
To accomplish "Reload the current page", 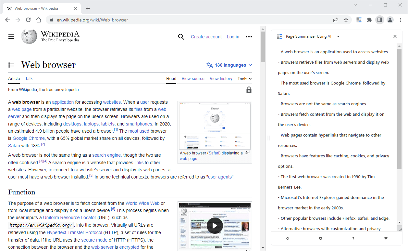I will click(x=28, y=20).
